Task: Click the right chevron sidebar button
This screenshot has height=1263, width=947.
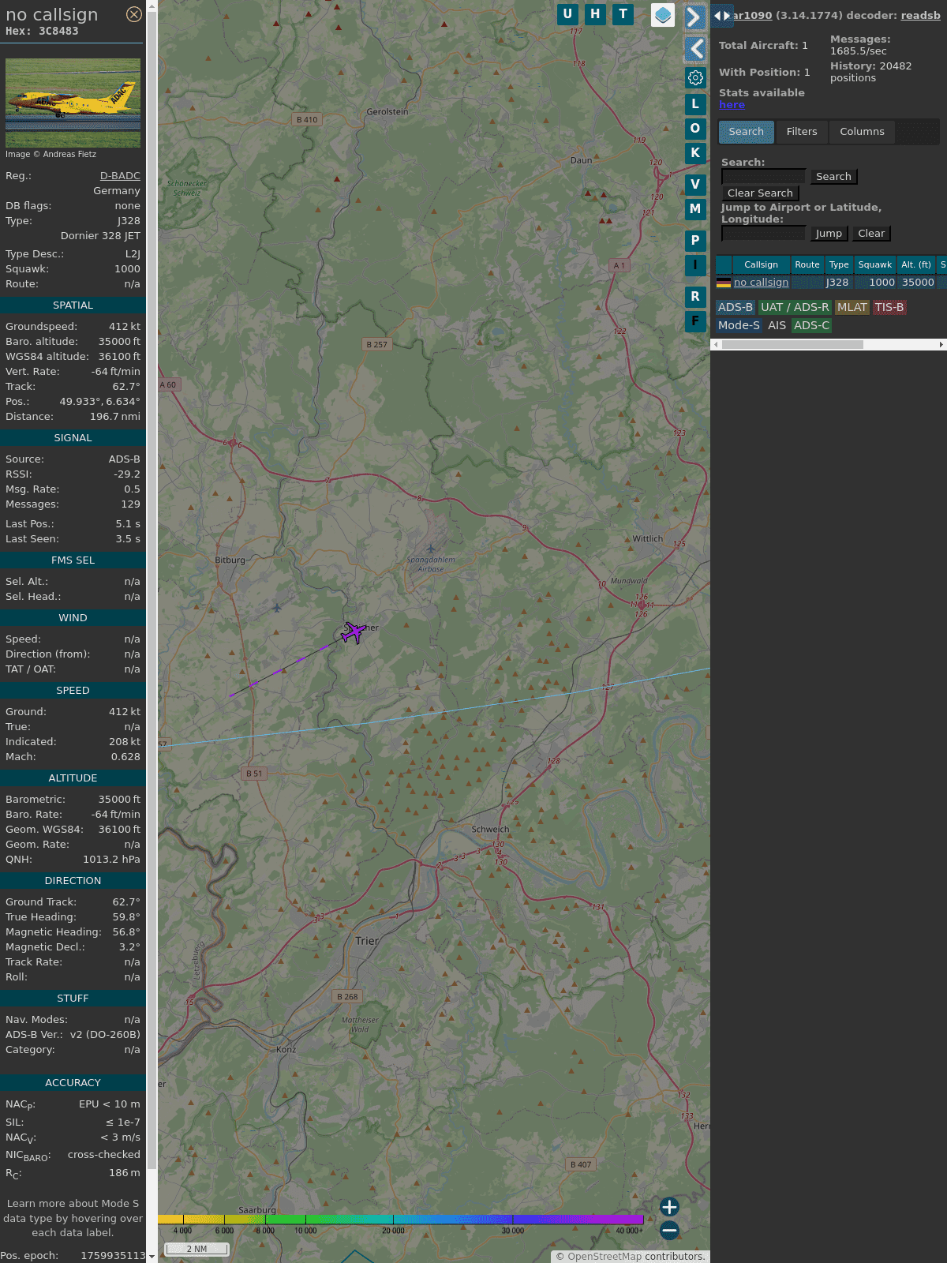Action: 694,17
